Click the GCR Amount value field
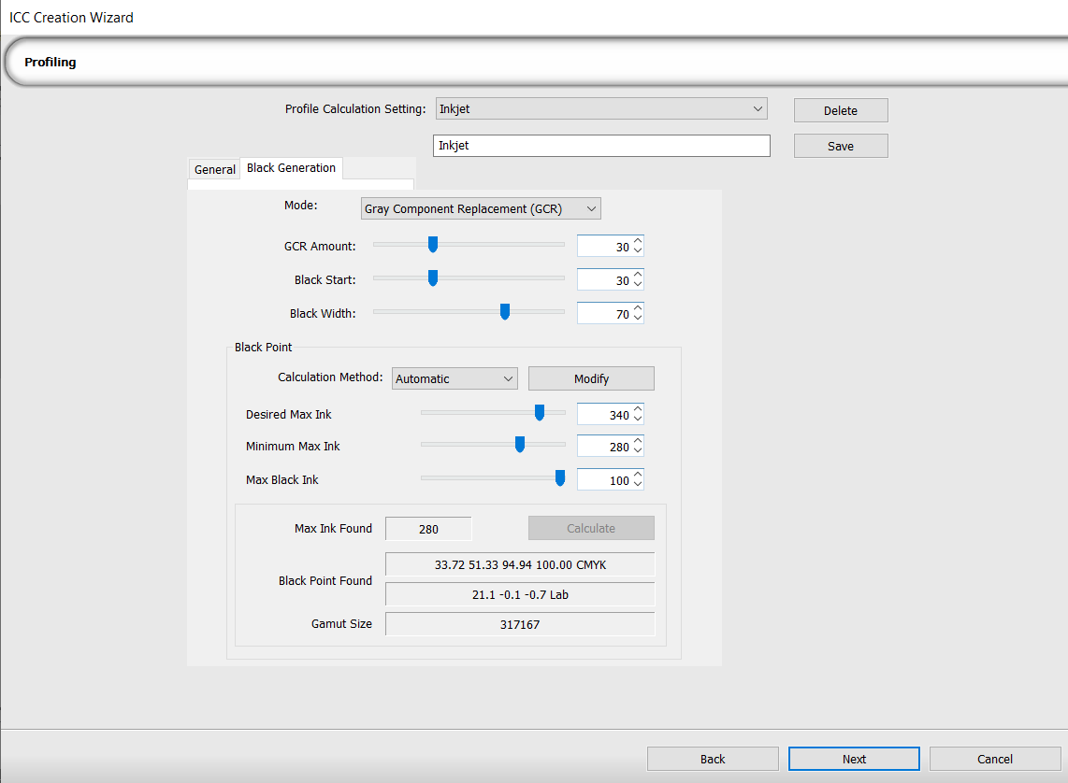 click(x=604, y=247)
